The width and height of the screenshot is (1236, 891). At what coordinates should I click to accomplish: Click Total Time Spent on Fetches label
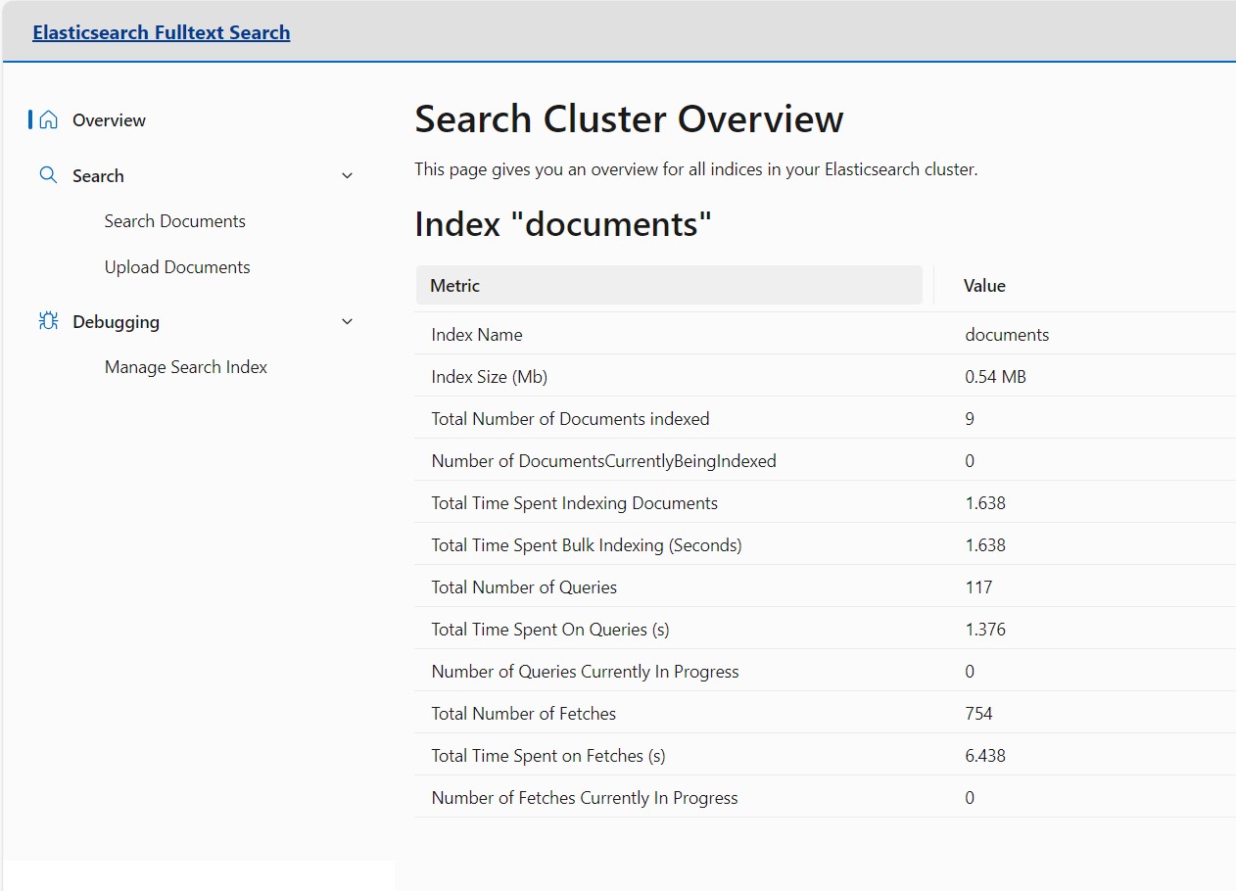click(548, 756)
